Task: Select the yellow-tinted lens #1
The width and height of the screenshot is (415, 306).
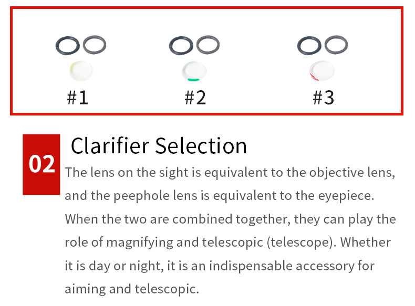Action: [x=81, y=71]
